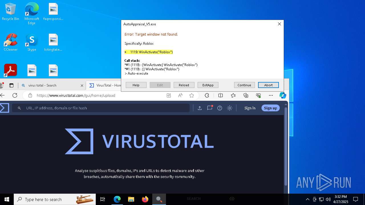Click Continue in the error dialog
The image size is (365, 205).
point(244,85)
